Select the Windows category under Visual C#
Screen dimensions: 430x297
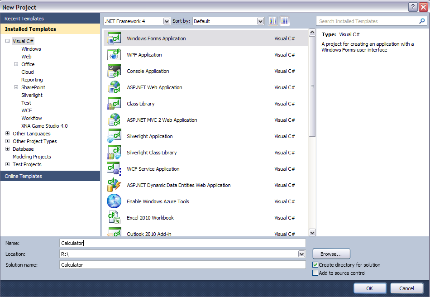pos(31,49)
